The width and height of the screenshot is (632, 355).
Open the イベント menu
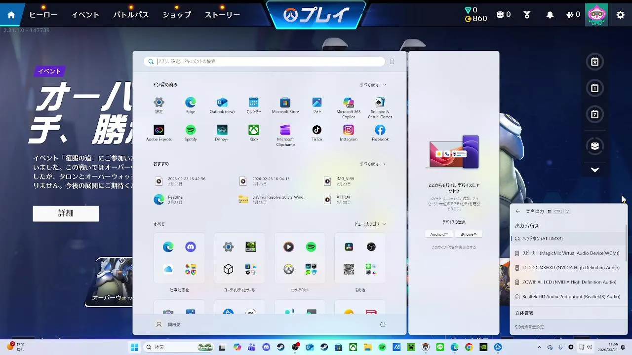click(85, 15)
